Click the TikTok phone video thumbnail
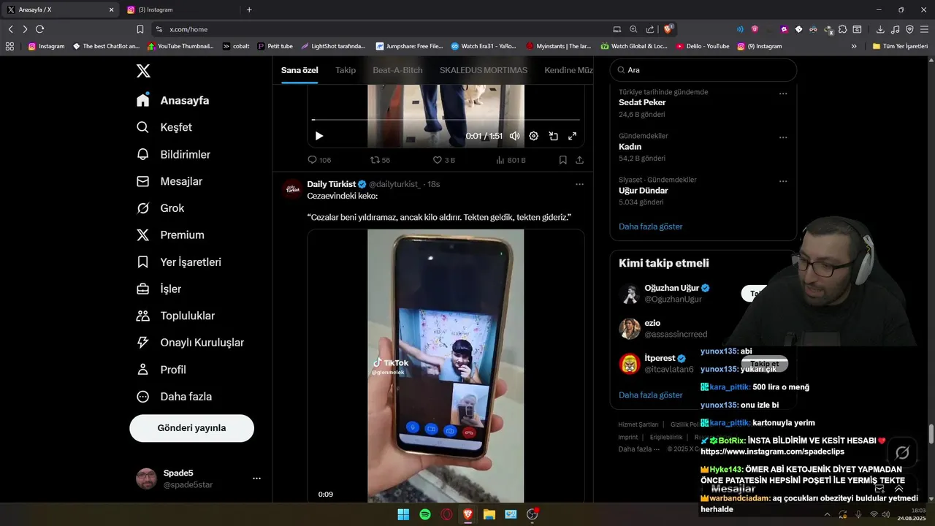Image resolution: width=935 pixels, height=526 pixels. coord(446,366)
